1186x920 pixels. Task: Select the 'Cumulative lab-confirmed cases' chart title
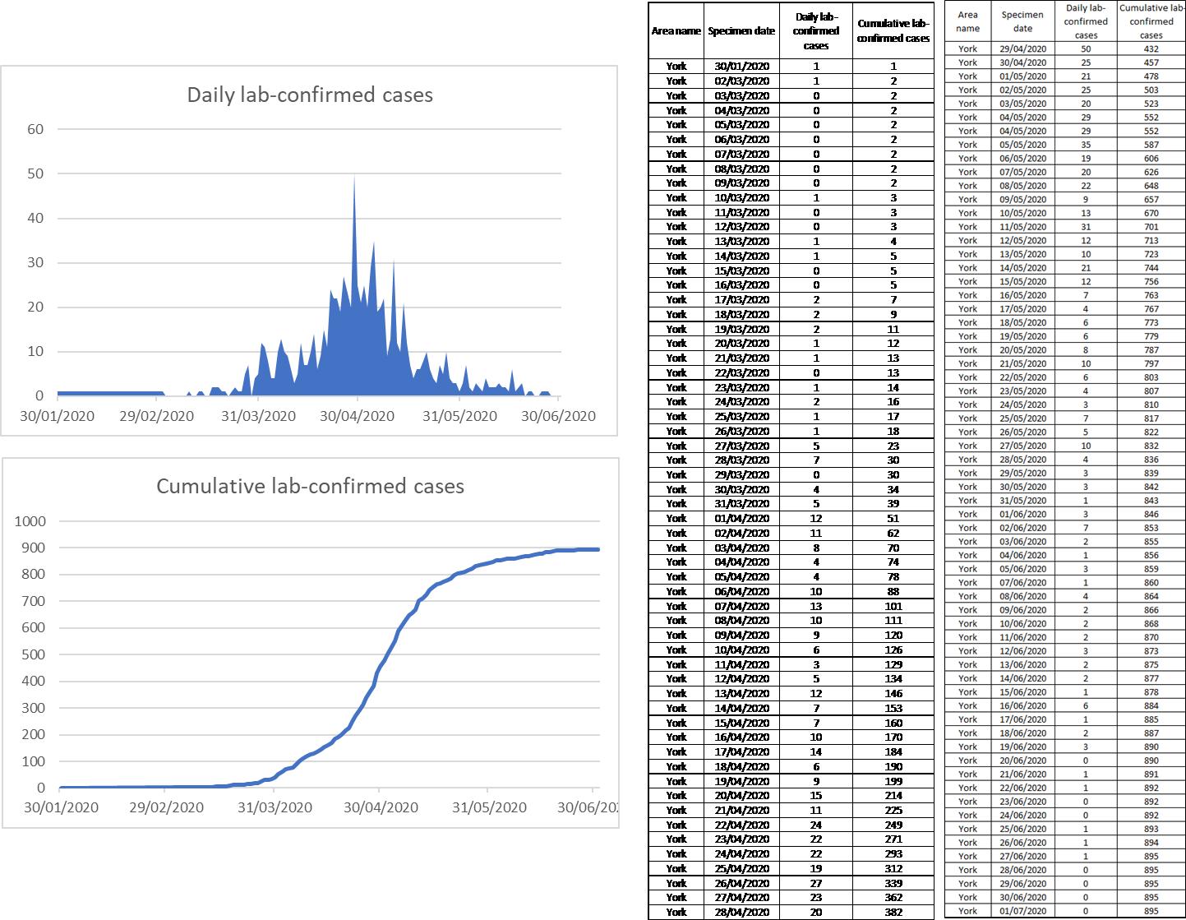[x=310, y=486]
